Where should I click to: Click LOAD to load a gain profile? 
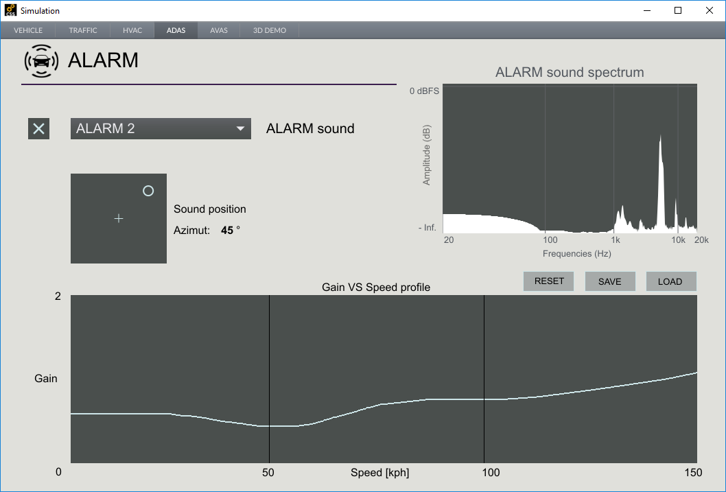click(670, 281)
